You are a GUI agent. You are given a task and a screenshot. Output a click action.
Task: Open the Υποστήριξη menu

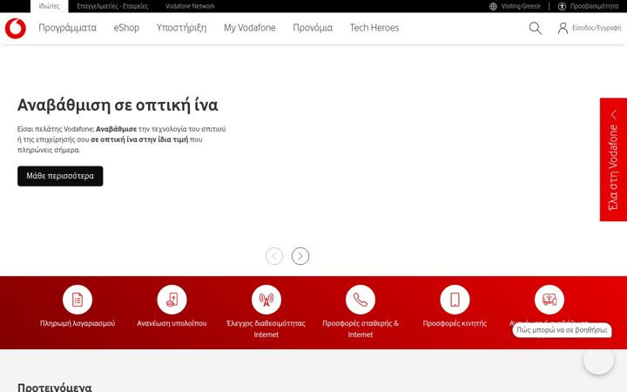(181, 28)
